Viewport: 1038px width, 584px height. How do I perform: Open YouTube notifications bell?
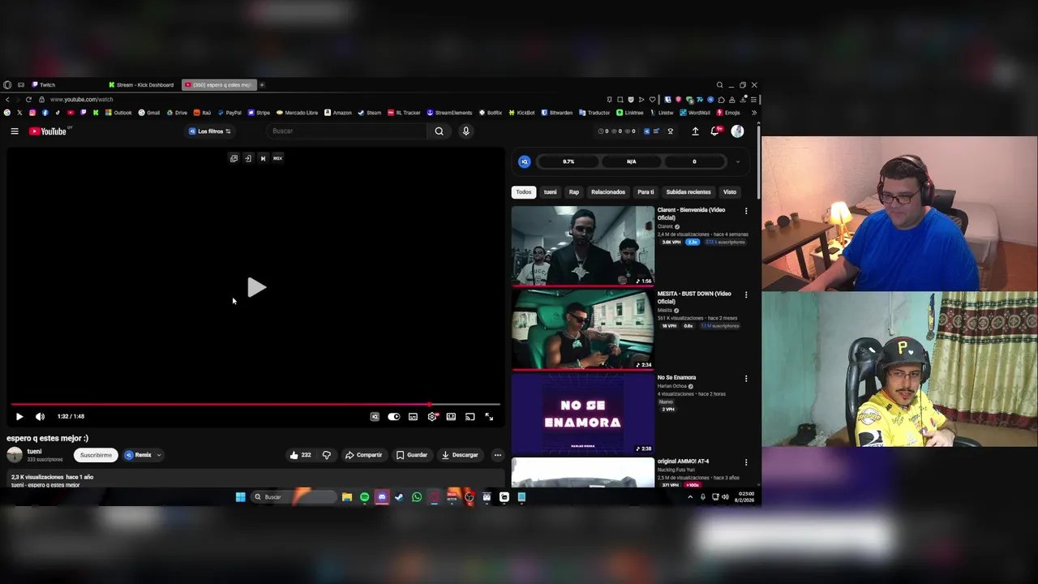[715, 131]
